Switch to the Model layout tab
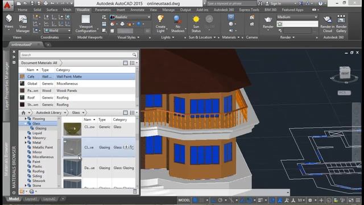Image resolution: width=364 pixels, height=205 pixels. 14,199
